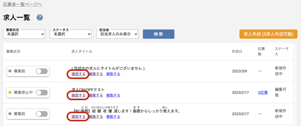Click 確認する for the untitled job
Image resolution: width=301 pixels, height=126 pixels.
79,74
